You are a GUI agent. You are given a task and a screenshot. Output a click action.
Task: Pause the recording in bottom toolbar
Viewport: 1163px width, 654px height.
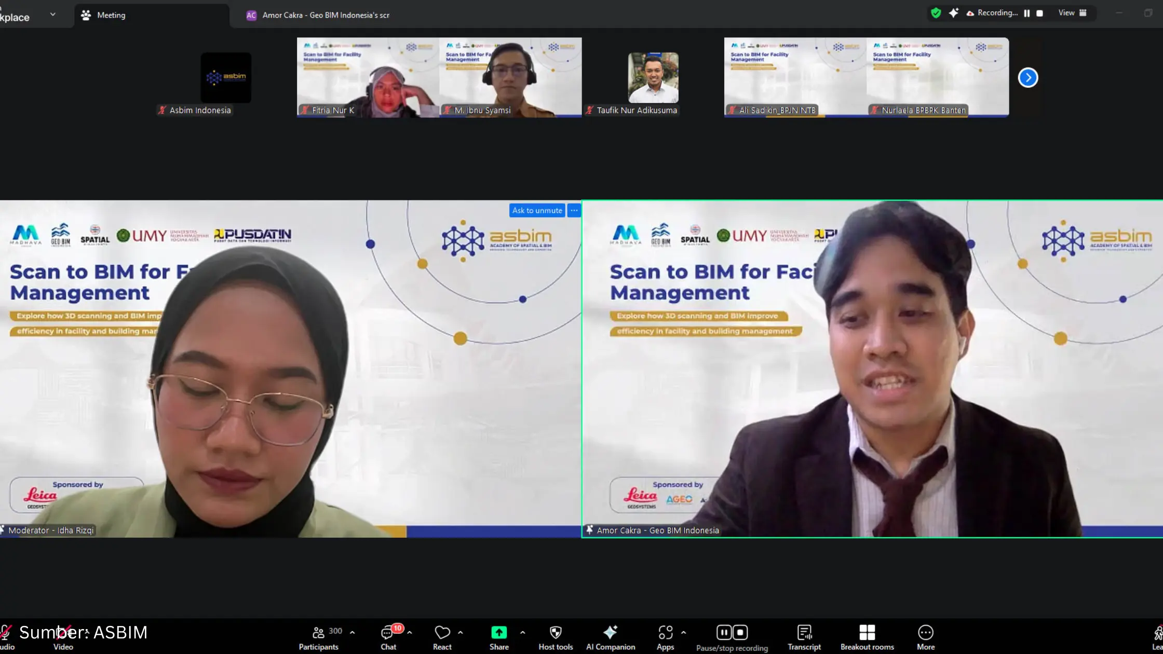[x=724, y=632]
